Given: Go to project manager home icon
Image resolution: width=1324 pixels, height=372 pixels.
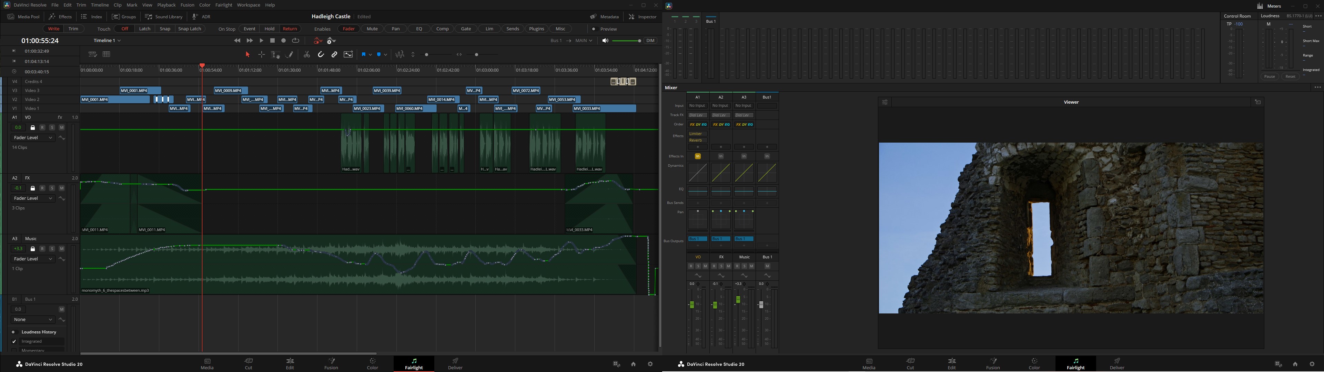Looking at the screenshot, I should coord(633,364).
